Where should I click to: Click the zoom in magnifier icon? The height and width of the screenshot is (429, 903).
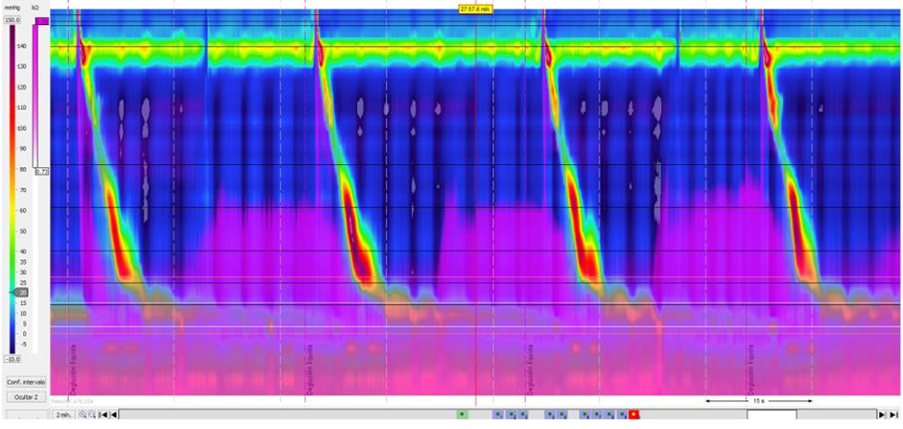pyautogui.click(x=83, y=415)
